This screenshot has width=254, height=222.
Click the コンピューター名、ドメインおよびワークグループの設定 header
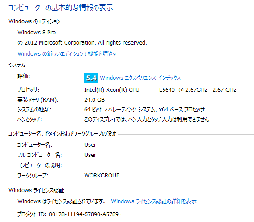[x=63, y=134]
